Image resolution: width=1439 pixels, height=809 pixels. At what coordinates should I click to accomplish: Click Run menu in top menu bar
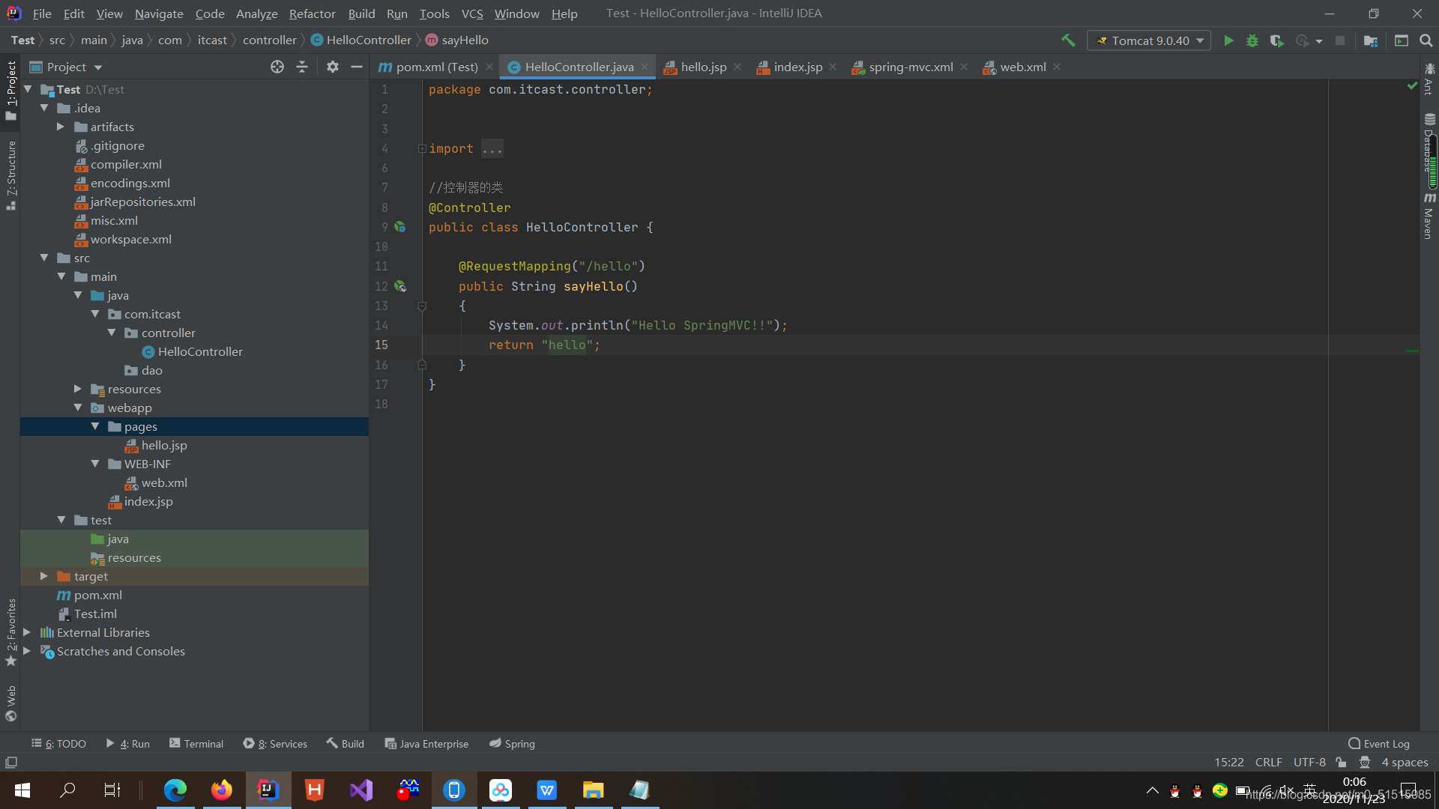(x=395, y=12)
